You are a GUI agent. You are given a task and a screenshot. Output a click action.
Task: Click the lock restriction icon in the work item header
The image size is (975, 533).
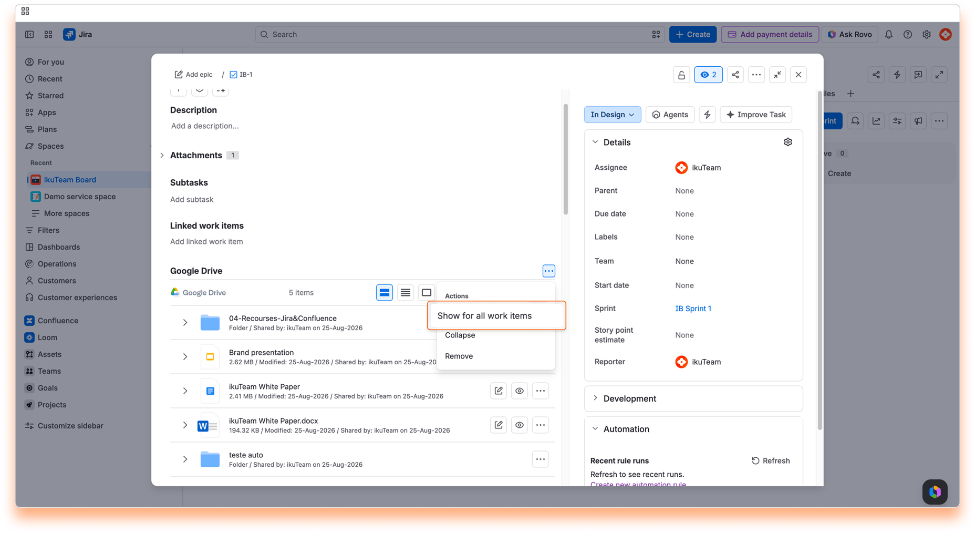pos(681,75)
